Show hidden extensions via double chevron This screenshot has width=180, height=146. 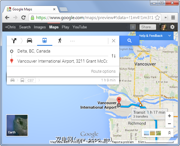[x=166, y=17]
